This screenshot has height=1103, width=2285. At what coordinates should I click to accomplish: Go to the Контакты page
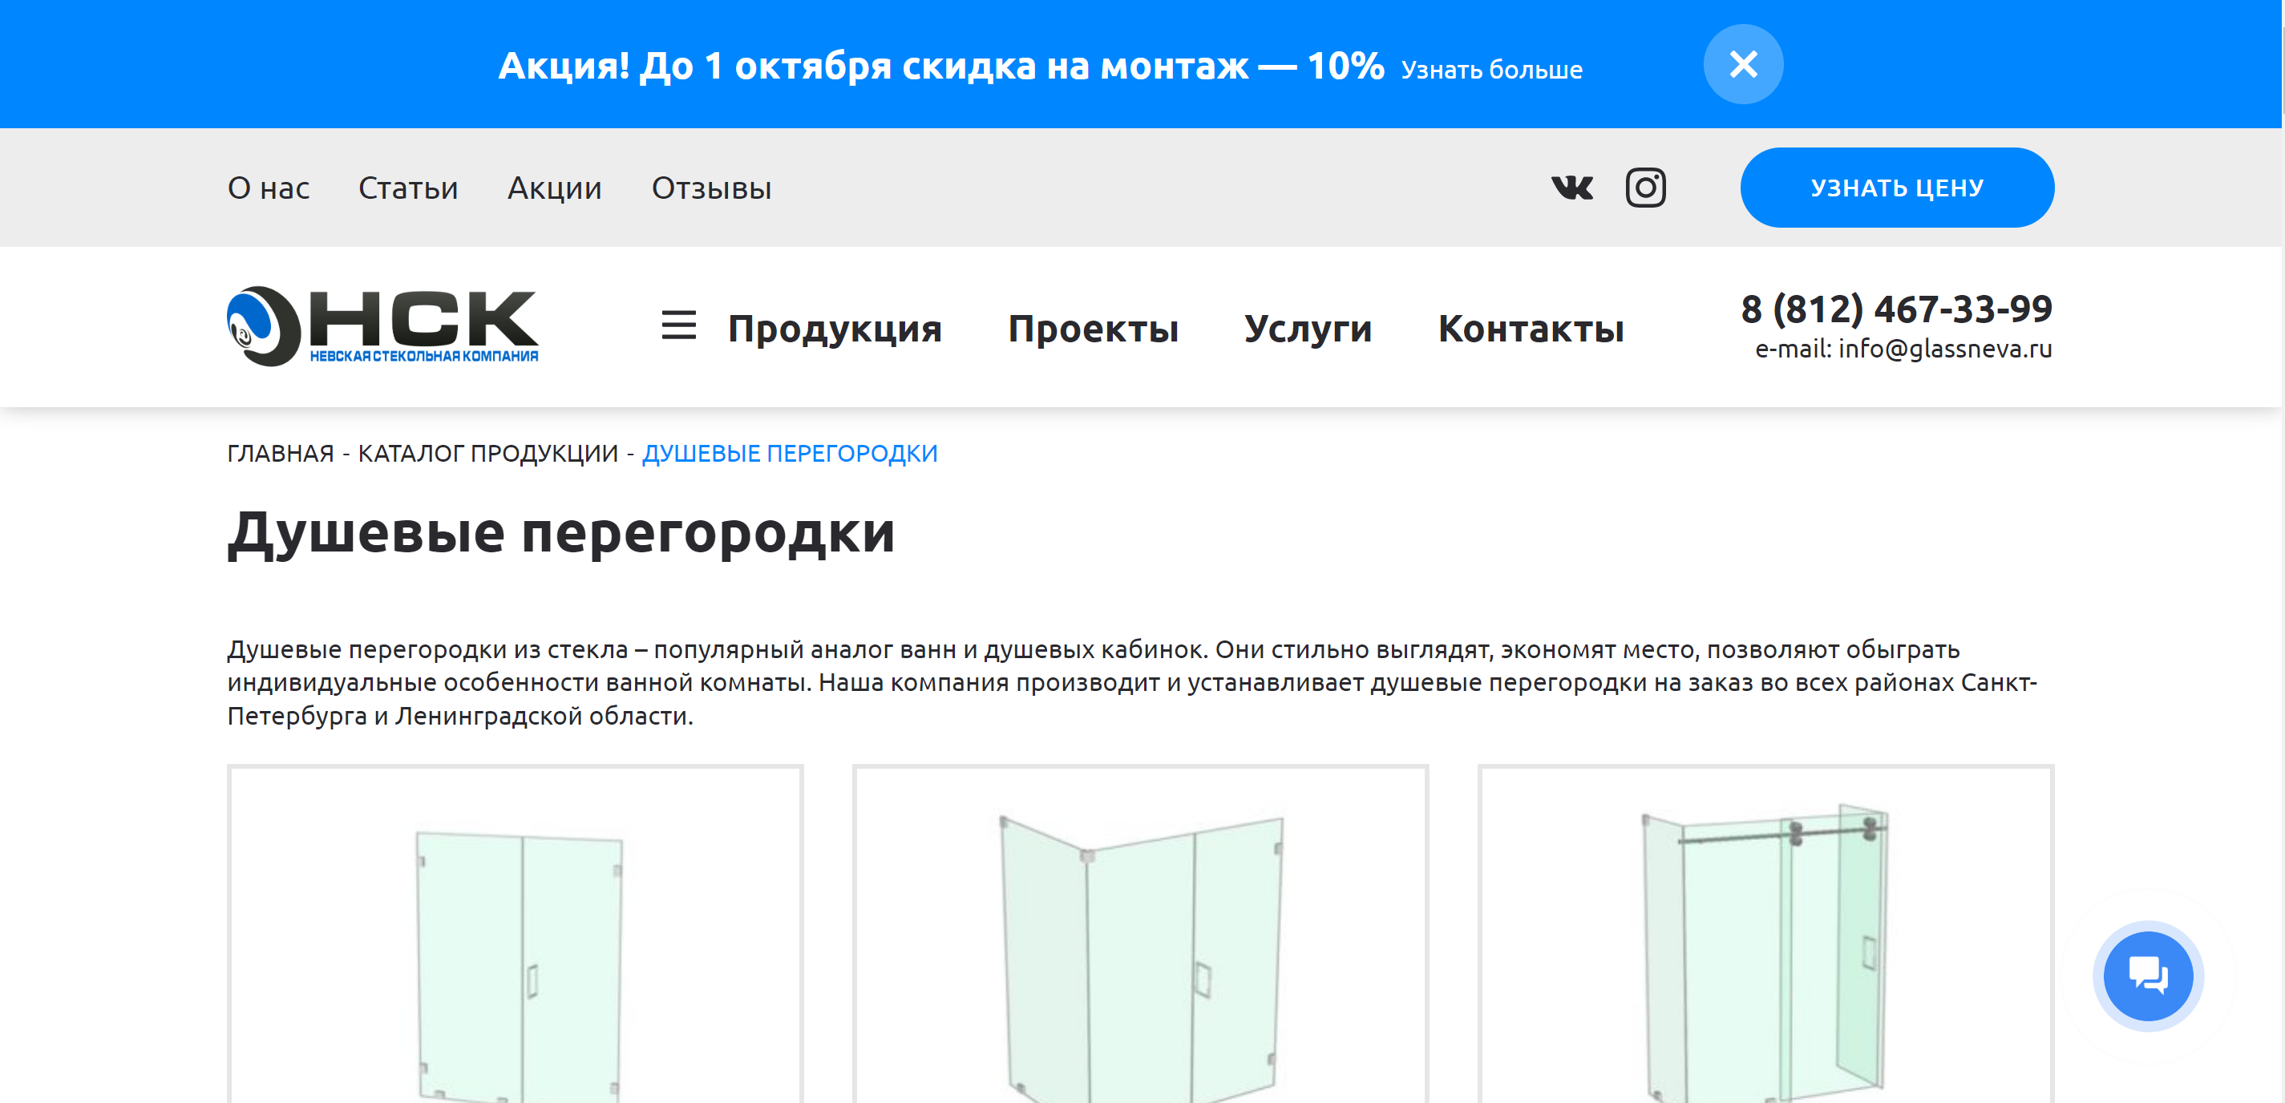pos(1531,328)
